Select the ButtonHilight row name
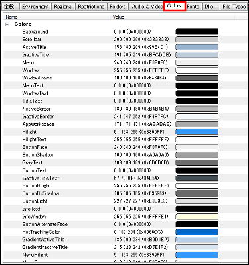The height and width of the screenshot is (265, 249). pos(37,185)
